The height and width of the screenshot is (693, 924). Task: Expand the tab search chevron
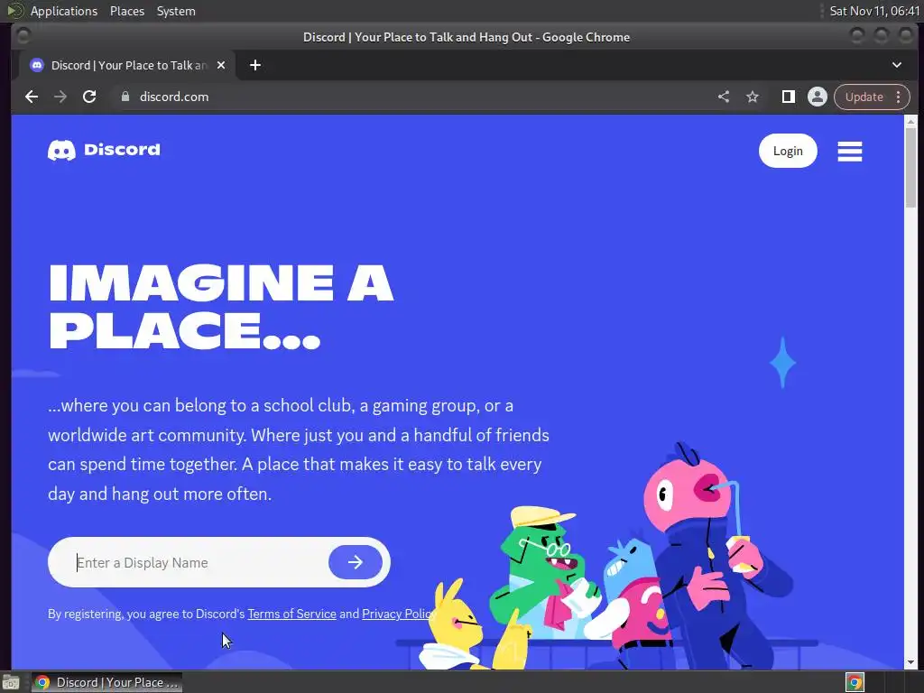[897, 65]
